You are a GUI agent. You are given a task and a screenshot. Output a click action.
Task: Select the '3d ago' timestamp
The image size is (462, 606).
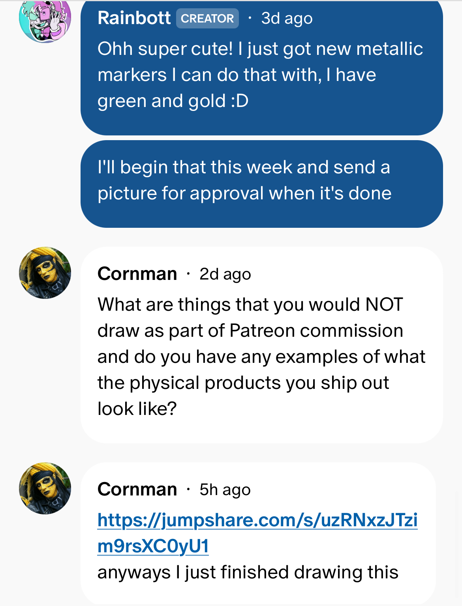(287, 18)
